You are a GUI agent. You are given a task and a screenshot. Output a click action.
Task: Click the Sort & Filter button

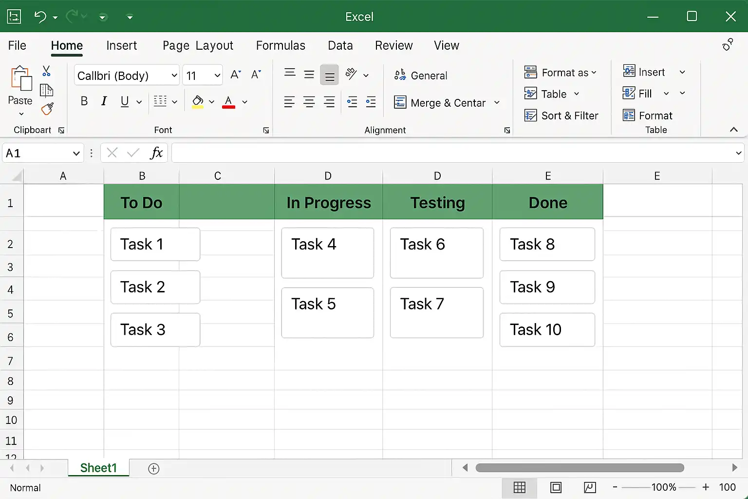pyautogui.click(x=561, y=115)
